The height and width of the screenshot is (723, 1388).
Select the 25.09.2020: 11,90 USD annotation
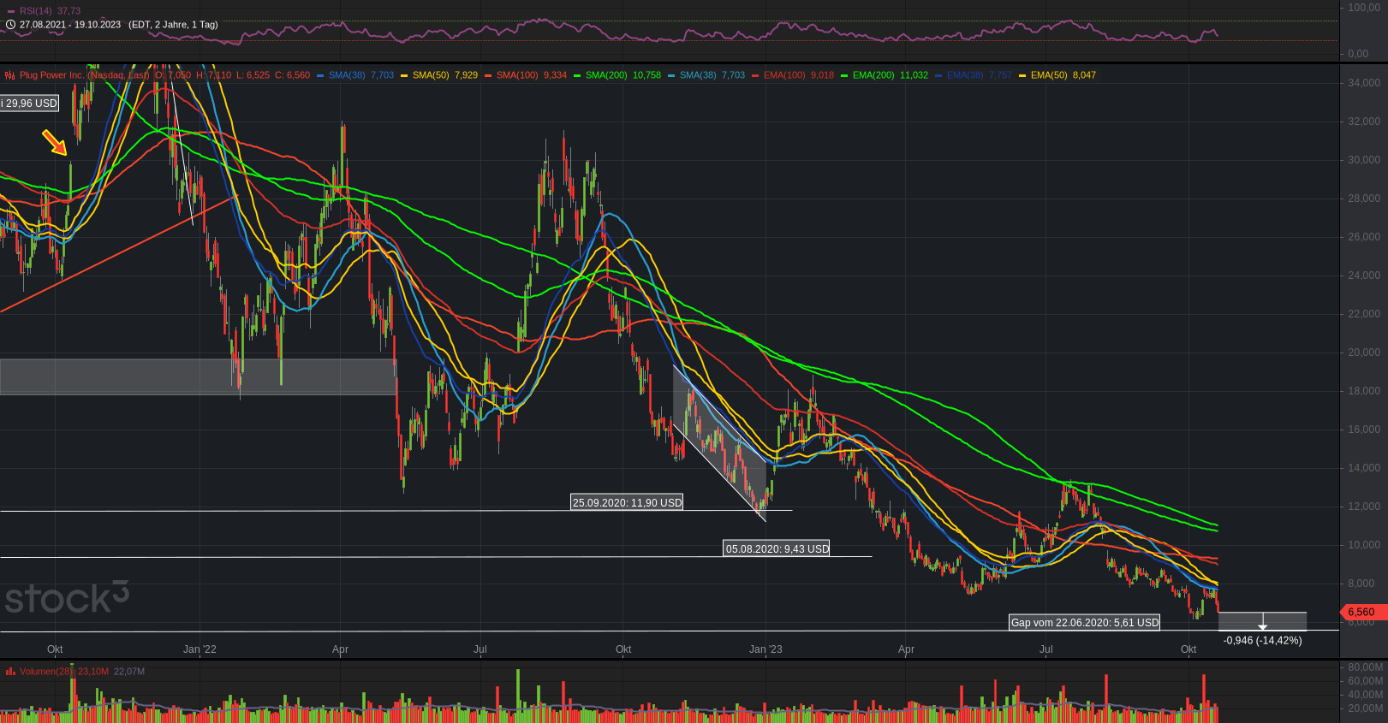click(628, 502)
